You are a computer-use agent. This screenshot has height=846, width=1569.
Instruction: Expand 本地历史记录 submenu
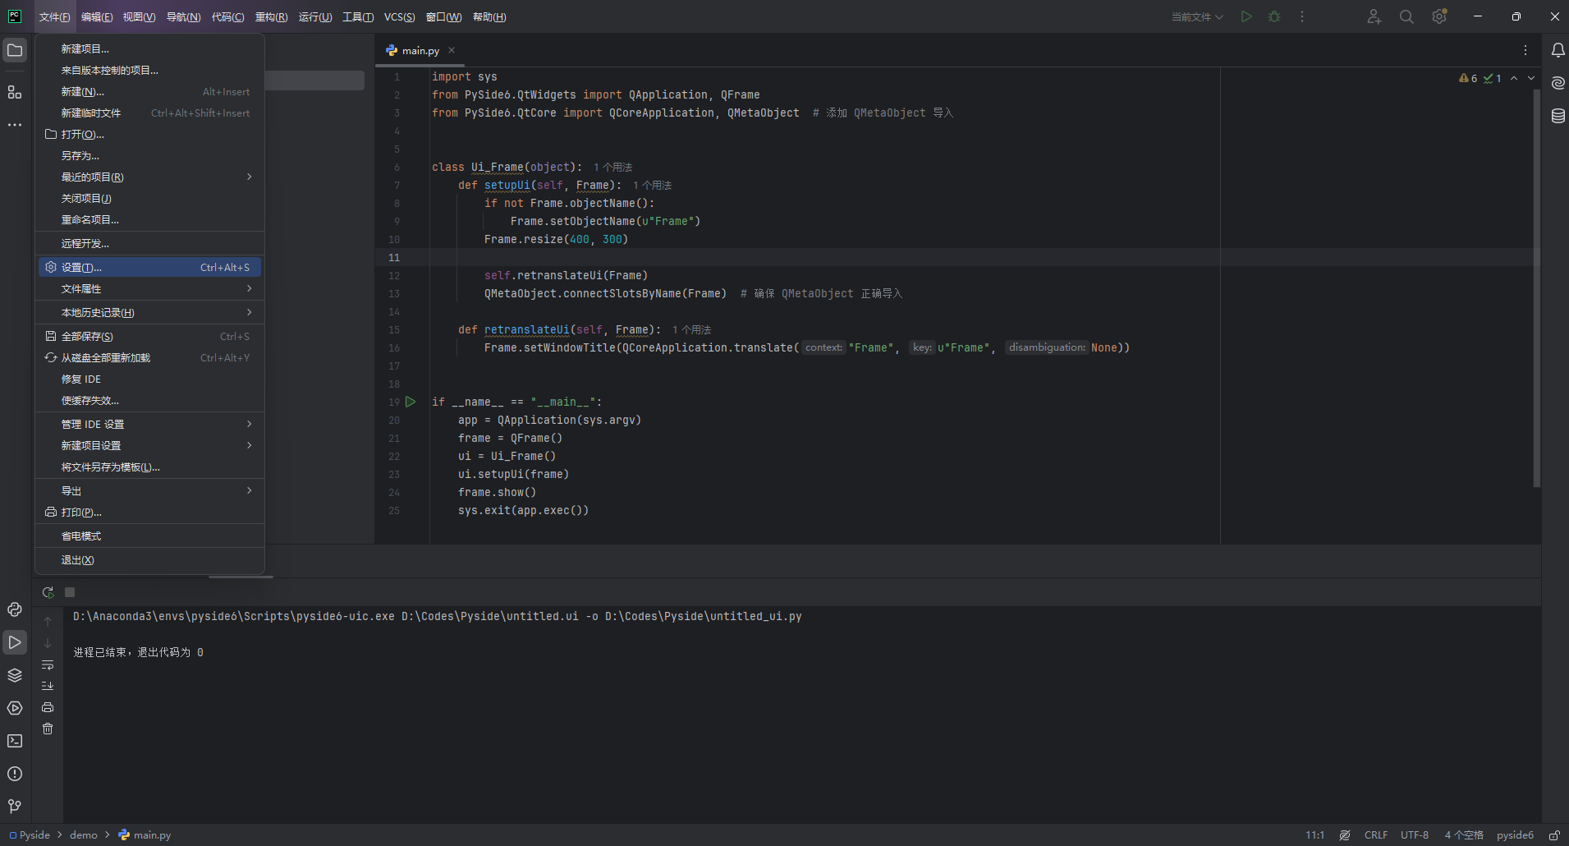pyautogui.click(x=149, y=312)
